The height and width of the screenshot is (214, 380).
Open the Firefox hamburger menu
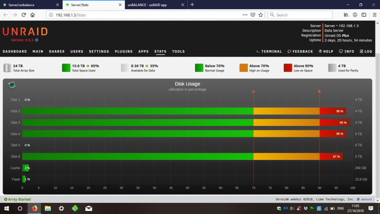tap(374, 15)
